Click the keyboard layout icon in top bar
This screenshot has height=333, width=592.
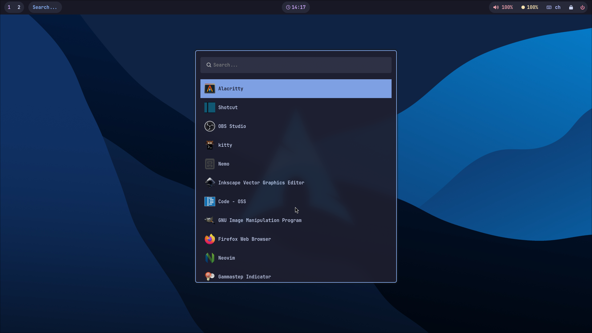point(549,7)
